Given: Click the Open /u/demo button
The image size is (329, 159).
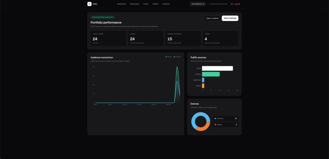Looking at the screenshot, I should coord(212,18).
